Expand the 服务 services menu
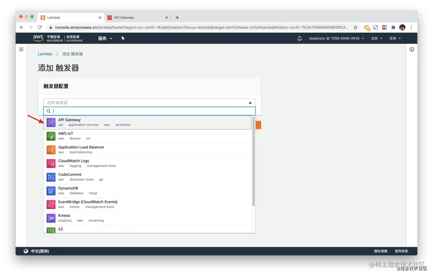 [x=105, y=38]
